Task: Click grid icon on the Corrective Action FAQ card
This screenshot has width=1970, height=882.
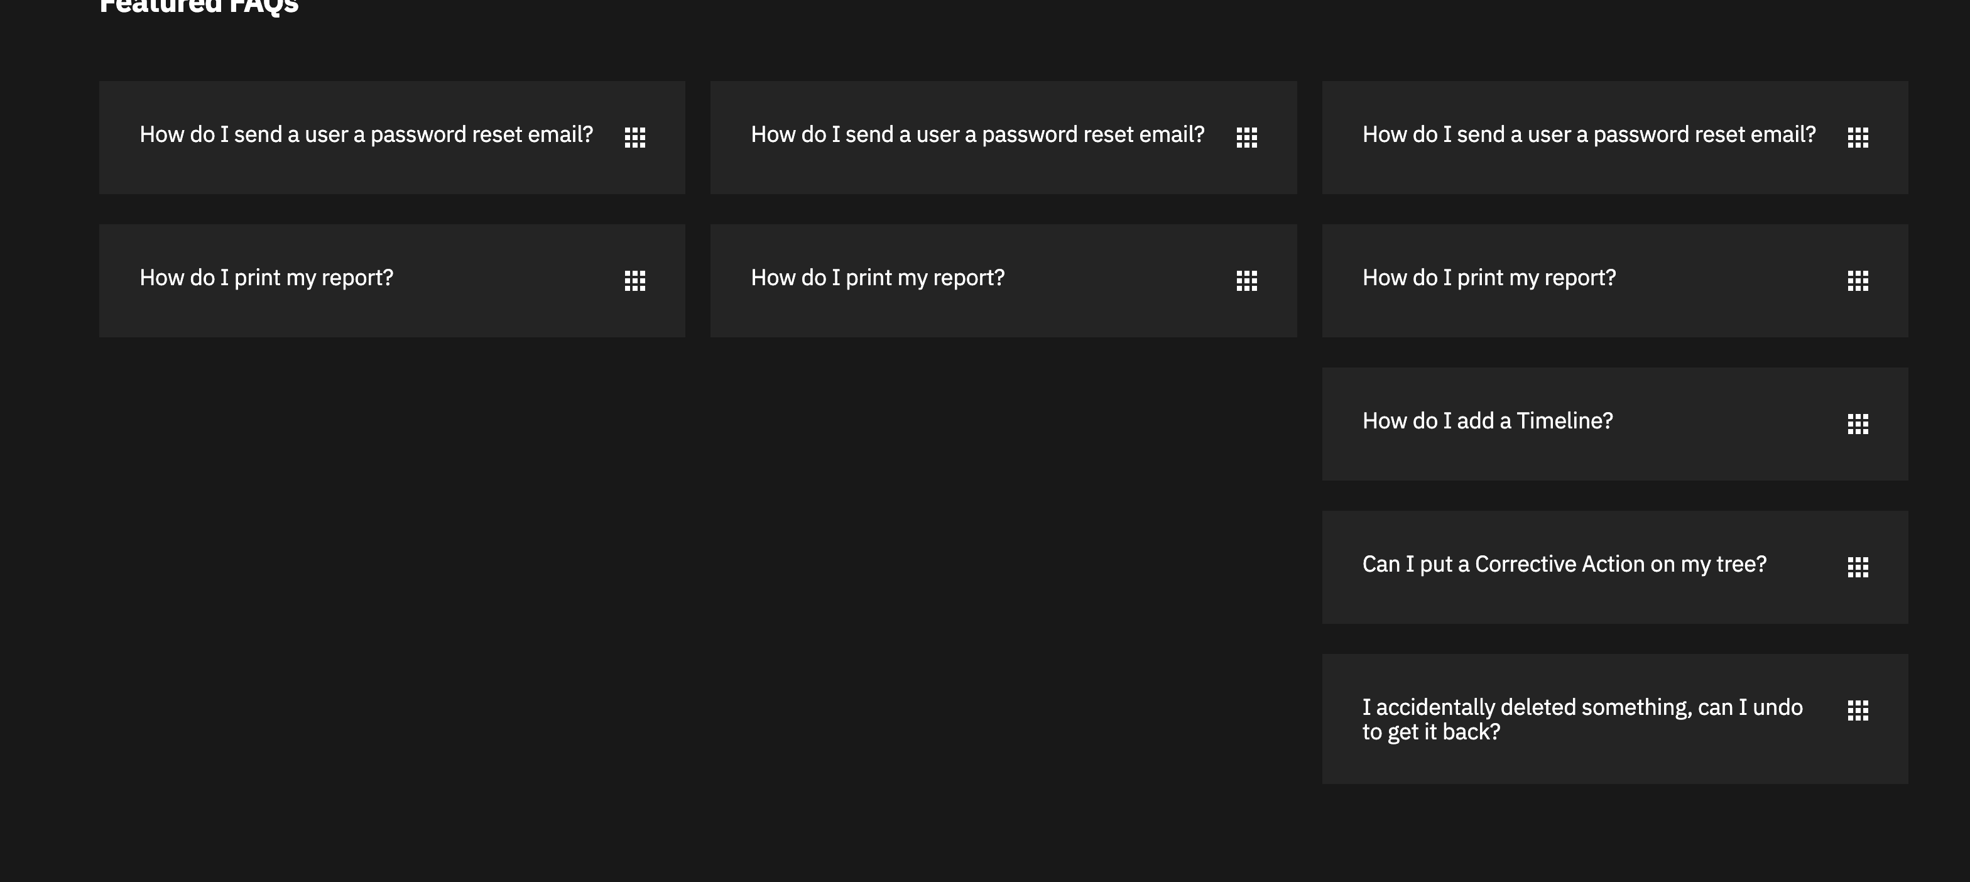Action: [1858, 567]
